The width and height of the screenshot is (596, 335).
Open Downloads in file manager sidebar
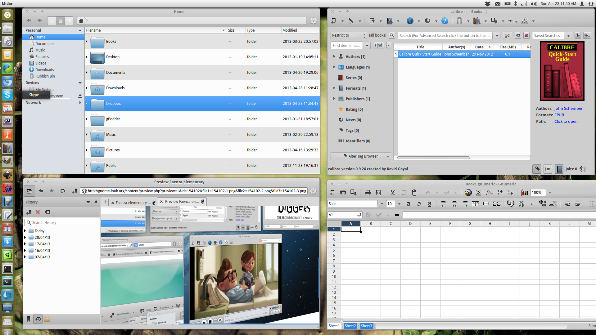click(x=44, y=69)
